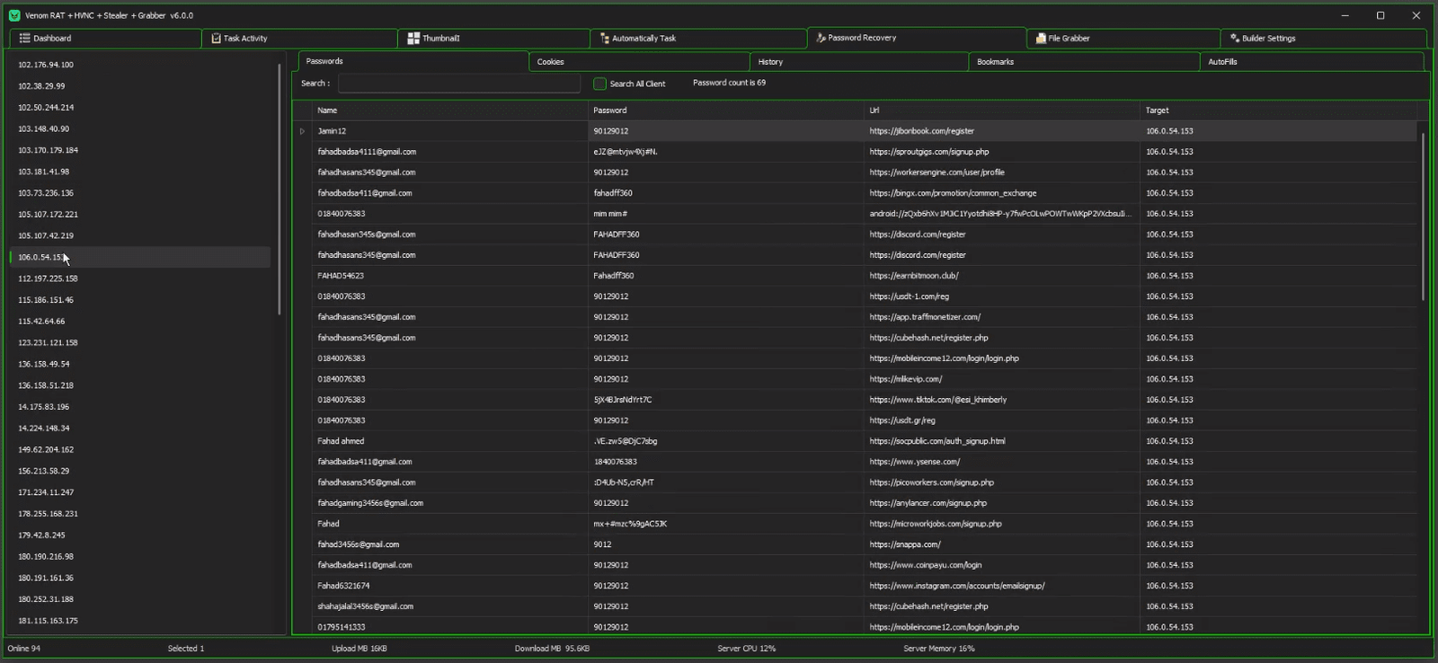Screen dimensions: 1438x663
Task: Click the client list vertical scrollbar
Action: click(x=280, y=189)
